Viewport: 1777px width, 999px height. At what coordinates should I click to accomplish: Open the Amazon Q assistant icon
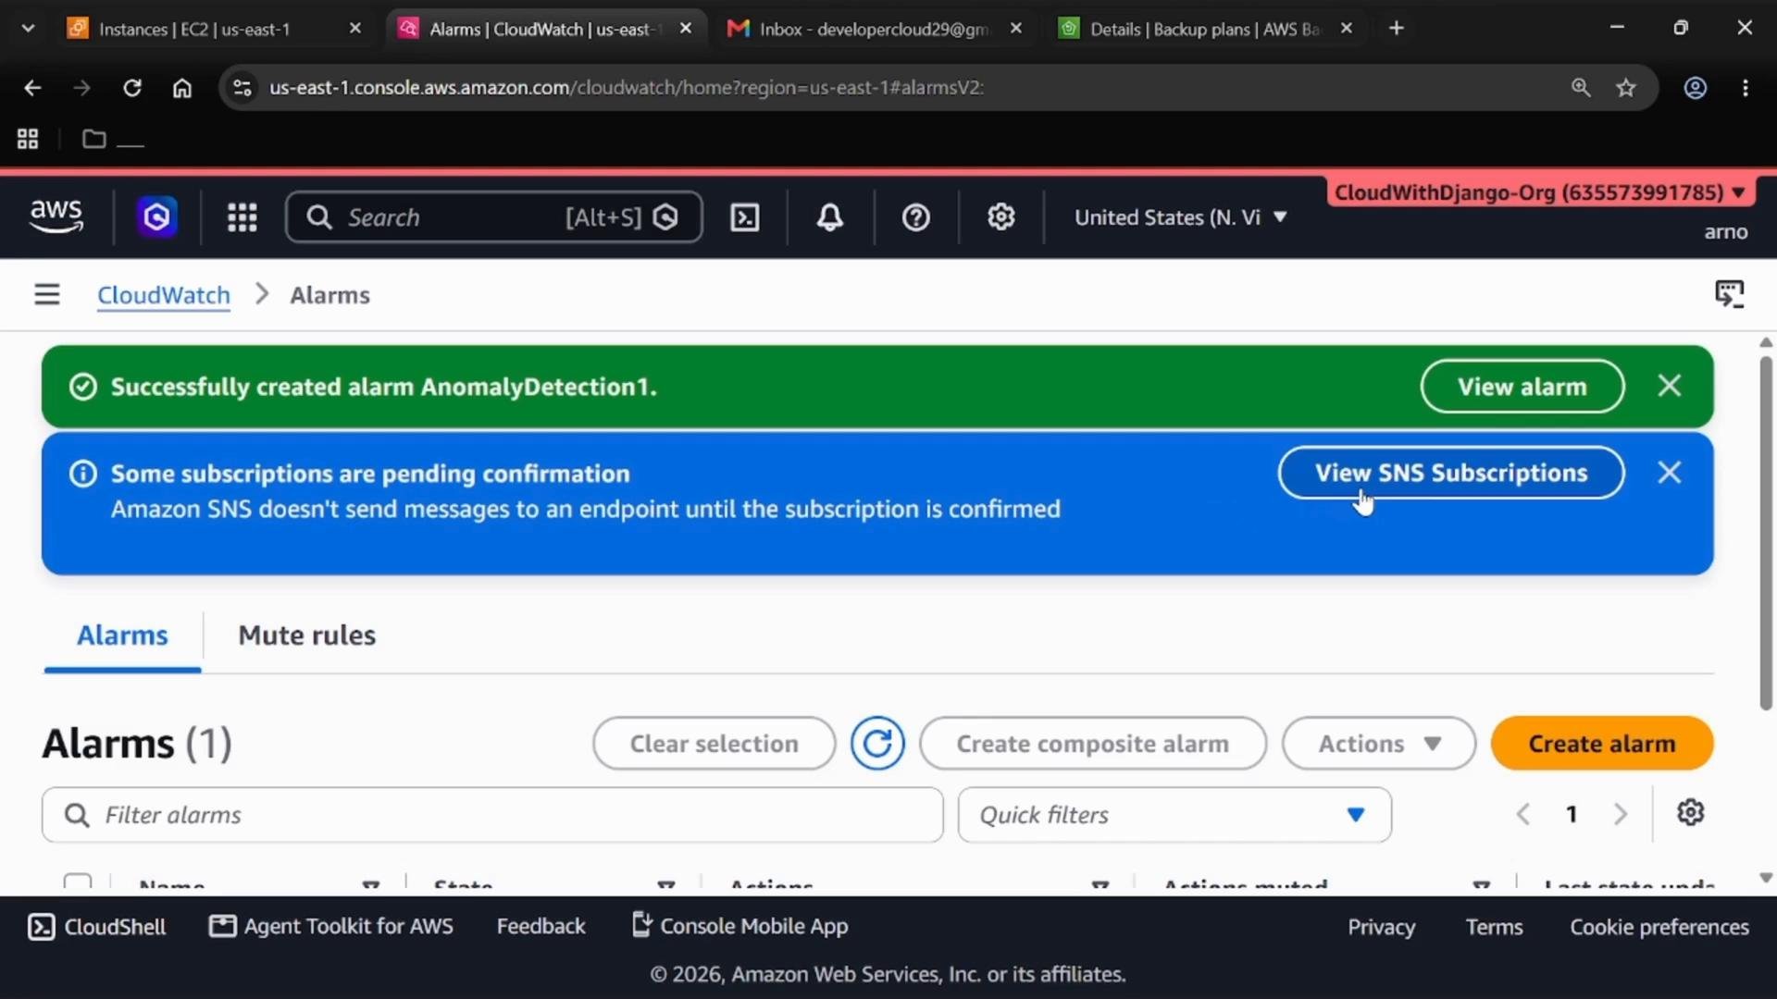156,217
